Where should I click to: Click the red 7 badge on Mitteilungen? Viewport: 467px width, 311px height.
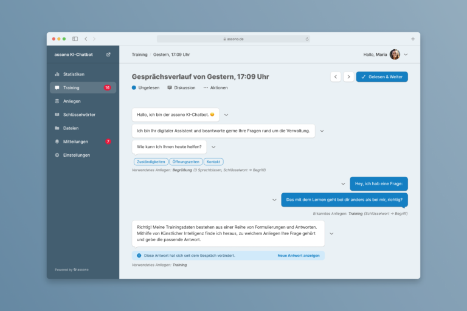108,142
